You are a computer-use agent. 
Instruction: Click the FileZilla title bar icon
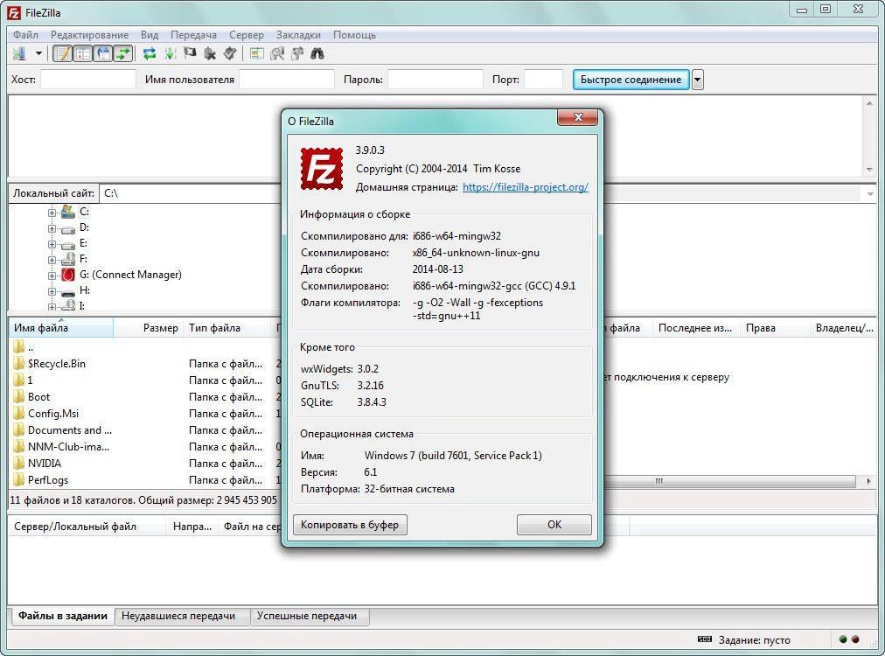[13, 12]
